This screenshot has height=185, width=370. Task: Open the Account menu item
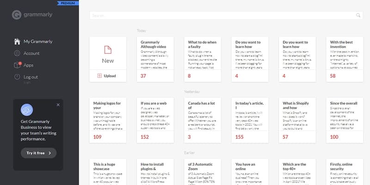(27, 53)
